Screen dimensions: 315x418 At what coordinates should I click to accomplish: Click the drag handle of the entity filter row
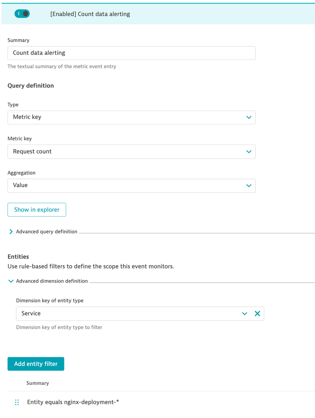click(17, 402)
